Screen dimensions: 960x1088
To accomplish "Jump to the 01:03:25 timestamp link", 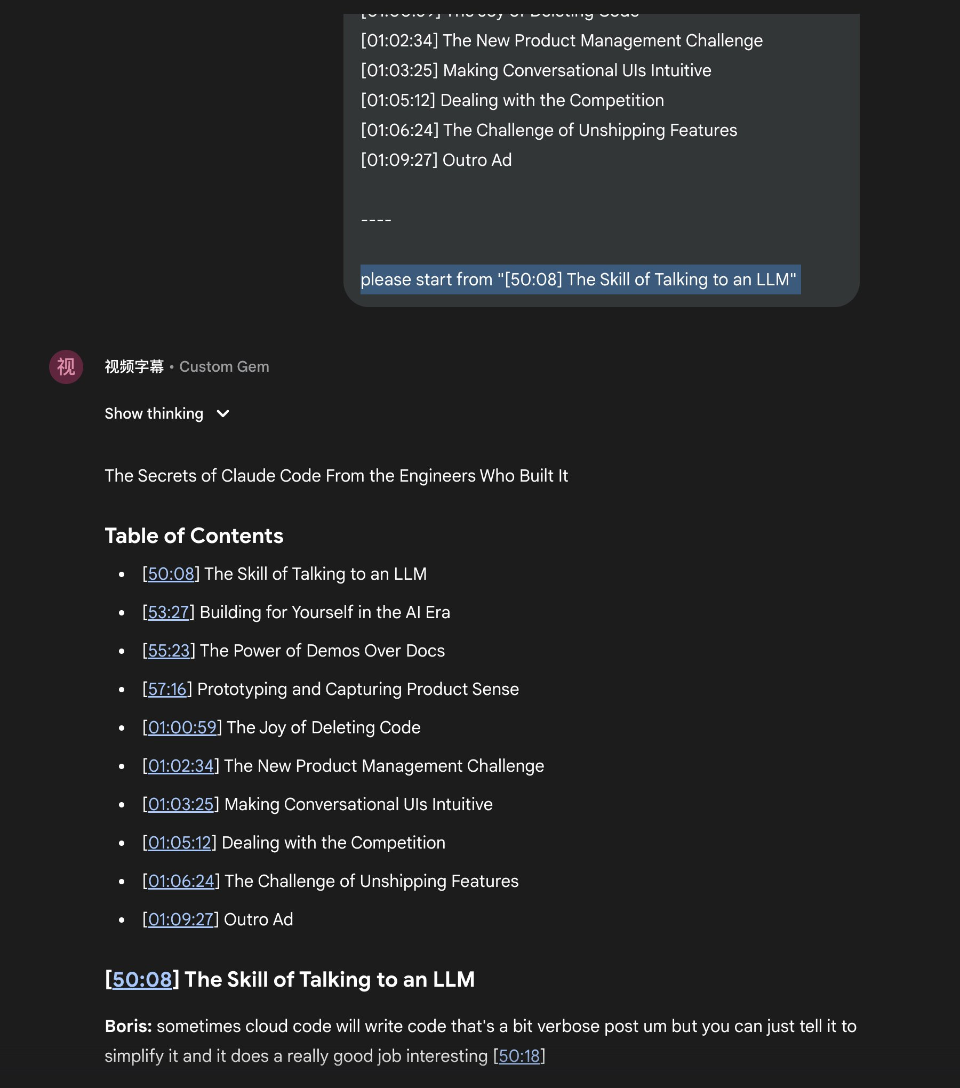I will coord(181,804).
